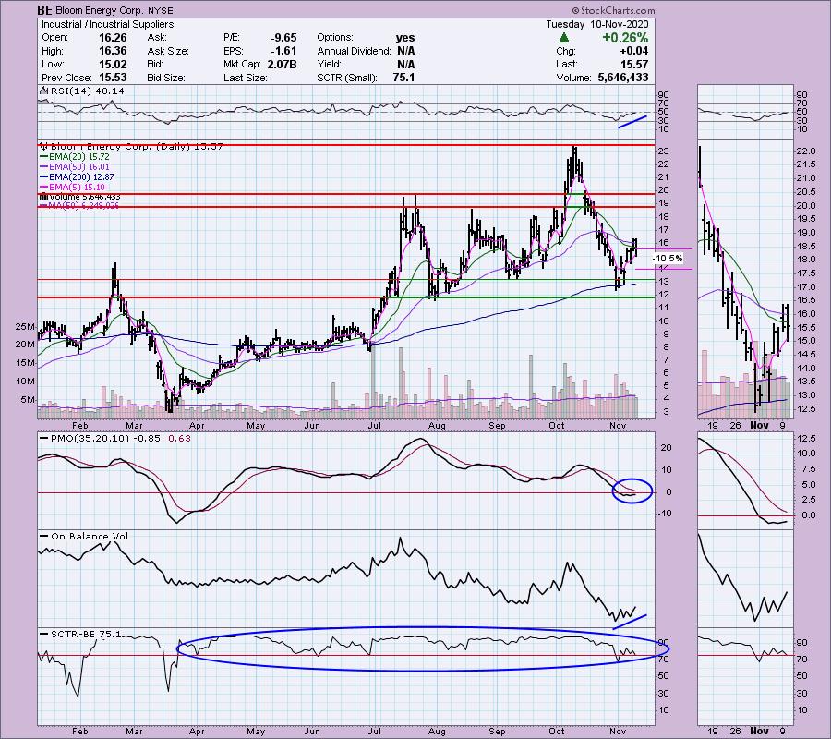Click the -10.5% annotation label on the price chart

[x=668, y=258]
